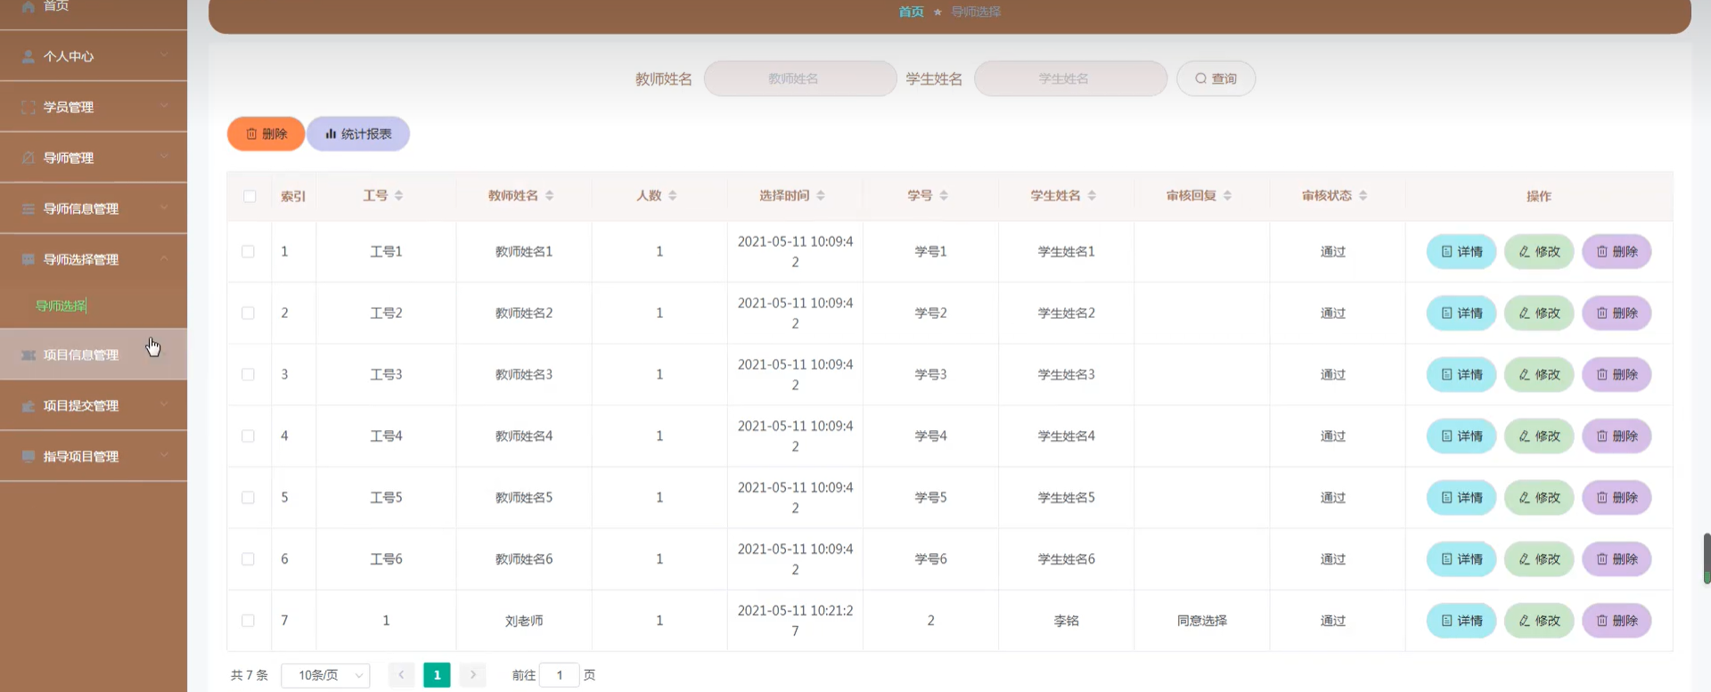Toggle the select-all header checkbox

coord(250,196)
